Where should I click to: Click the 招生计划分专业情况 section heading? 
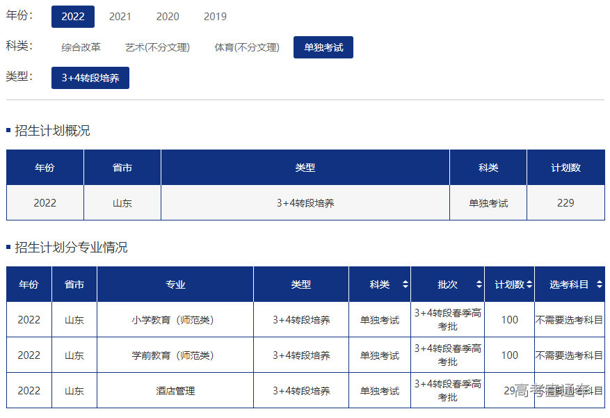(x=71, y=248)
